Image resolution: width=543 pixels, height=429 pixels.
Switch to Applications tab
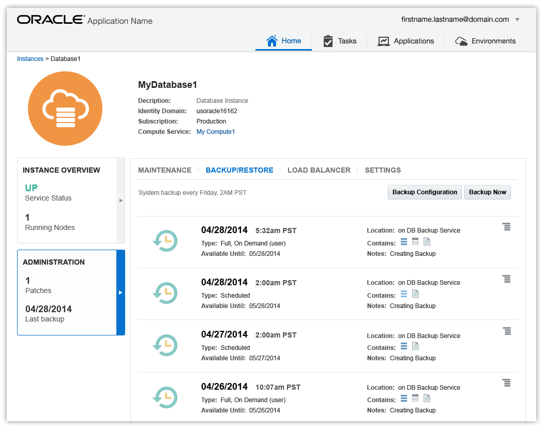[x=406, y=41]
